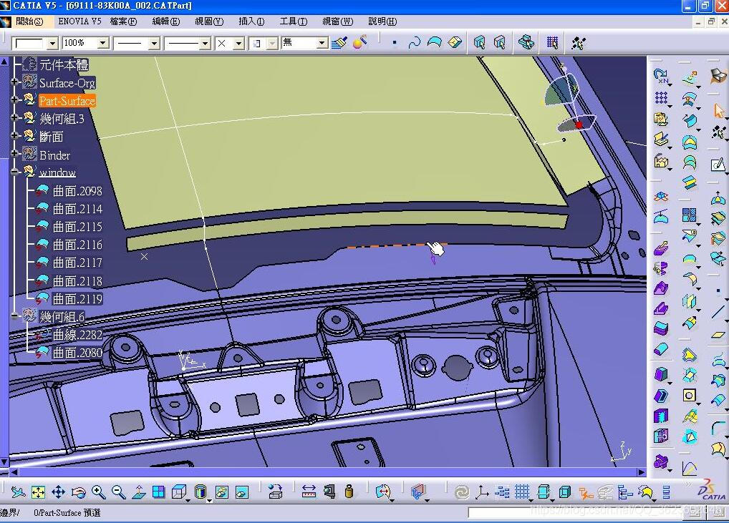
Task: Click the Axis System icon in bottom toolbar
Action: pyautogui.click(x=482, y=492)
